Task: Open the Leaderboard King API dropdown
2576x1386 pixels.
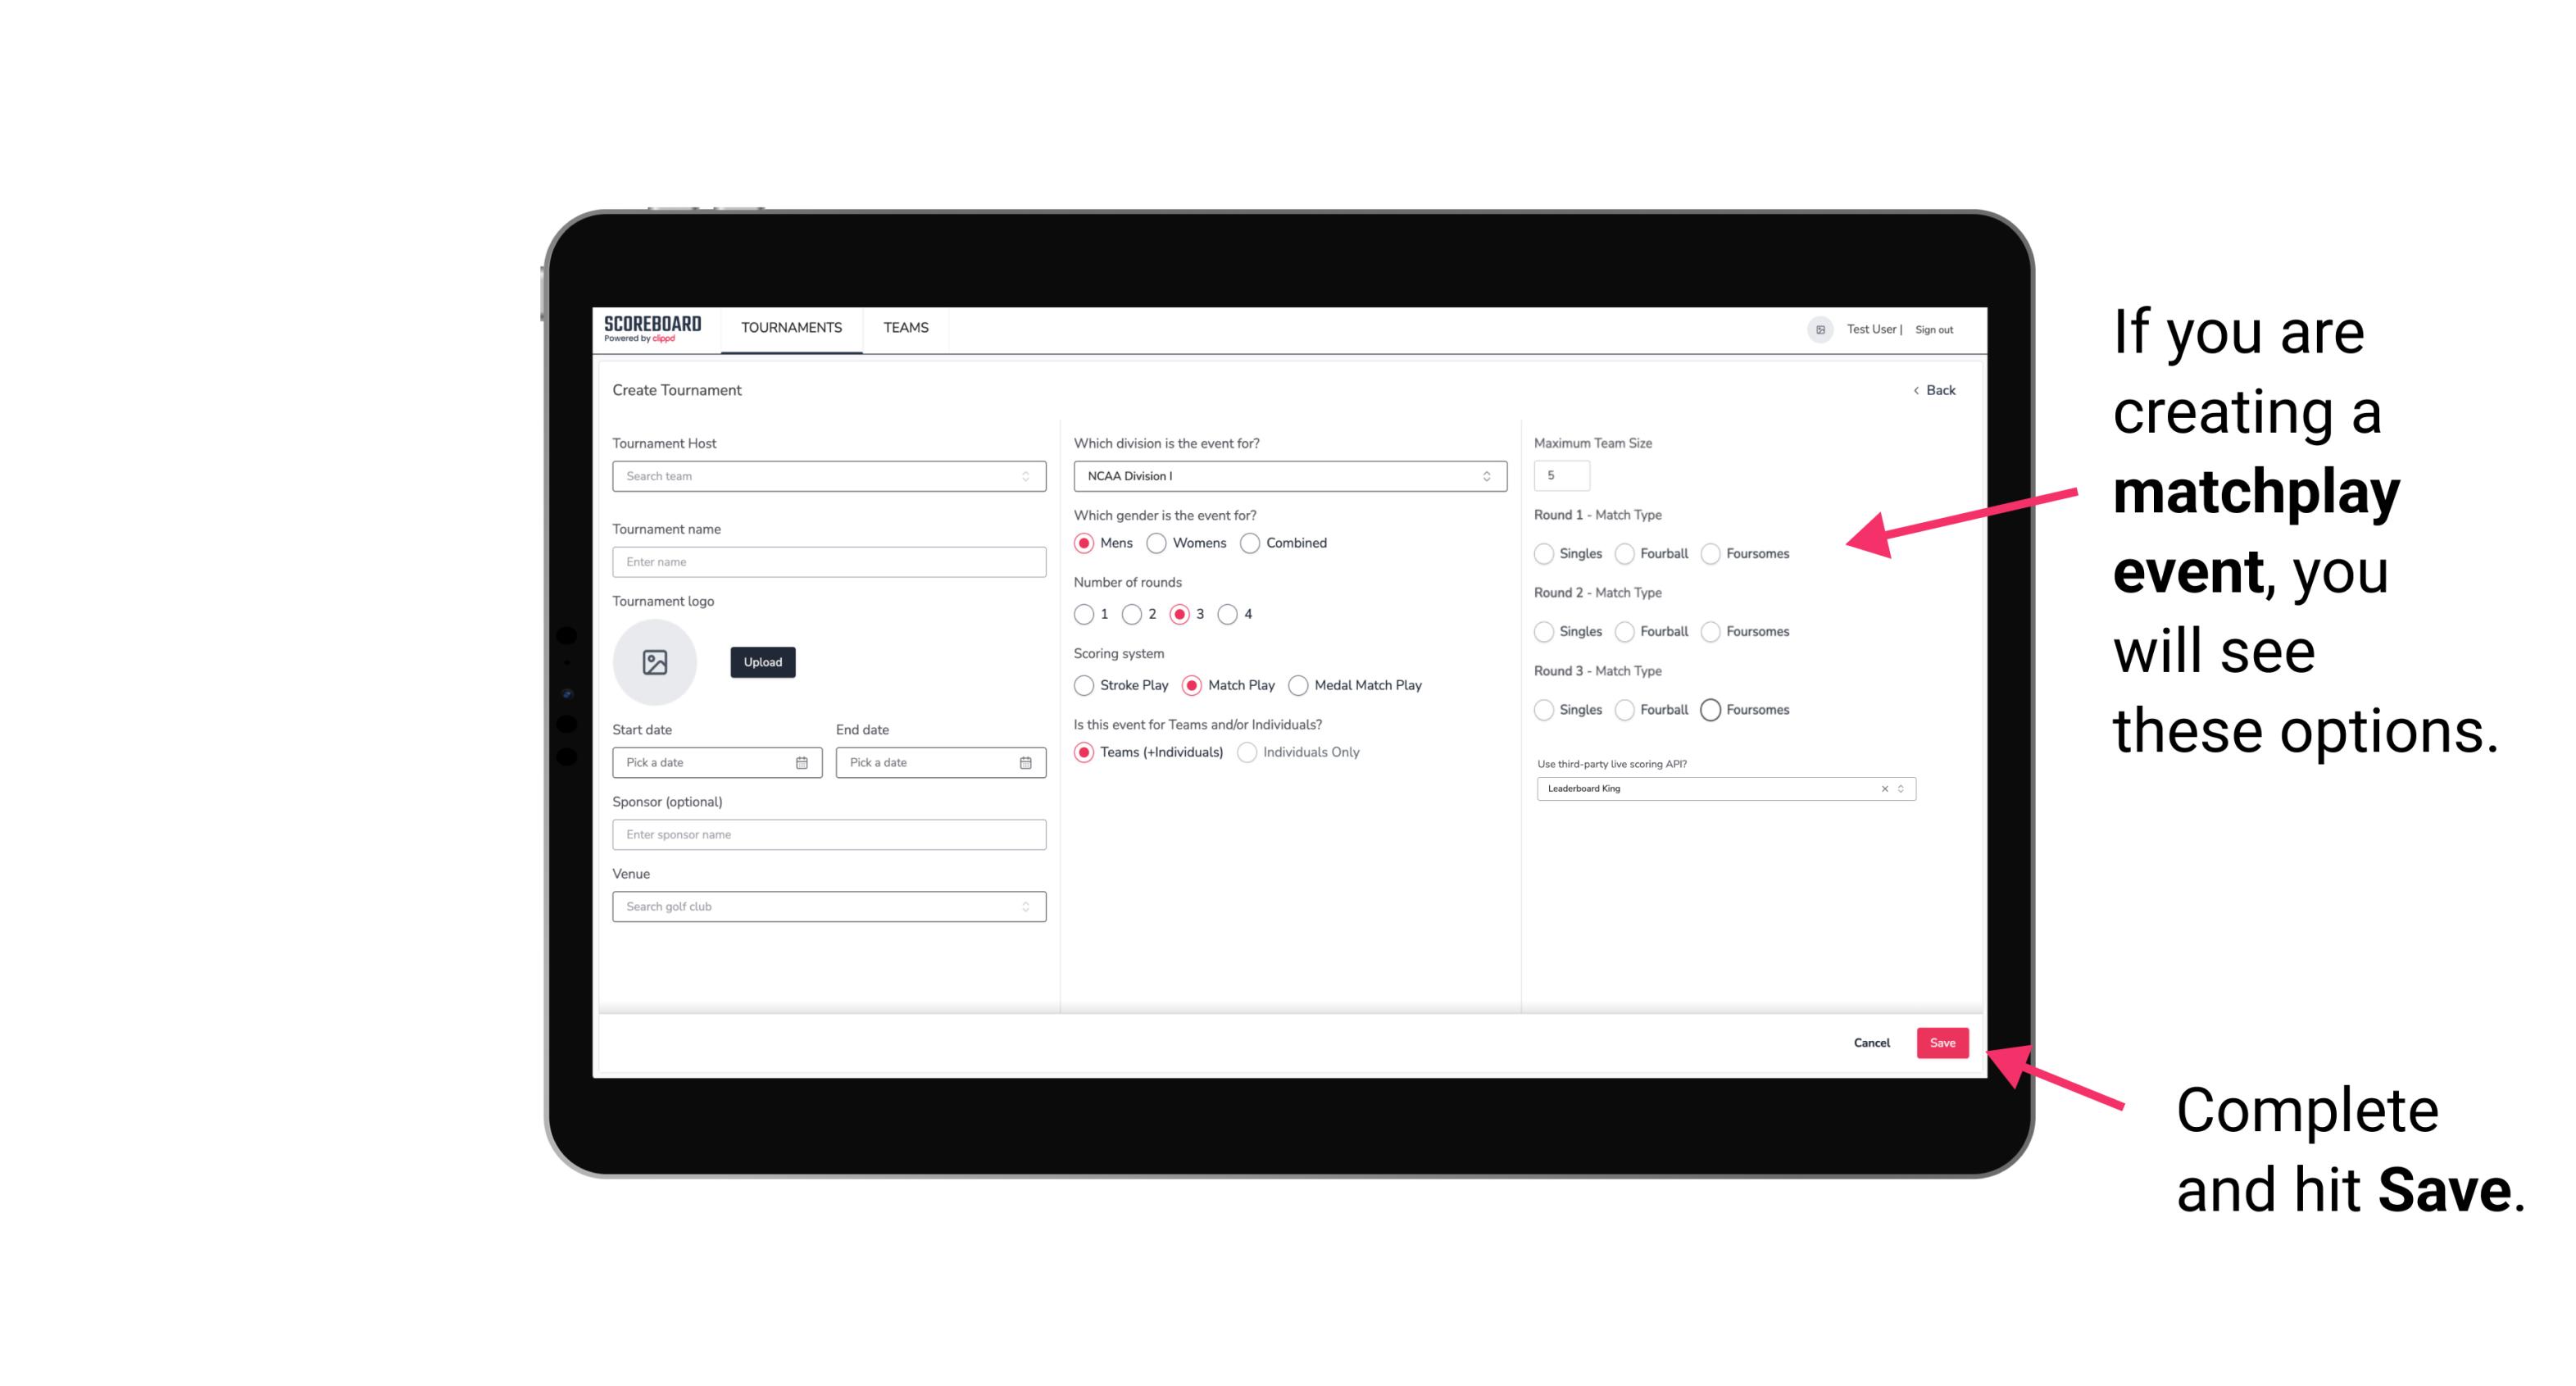Action: click(x=1899, y=787)
